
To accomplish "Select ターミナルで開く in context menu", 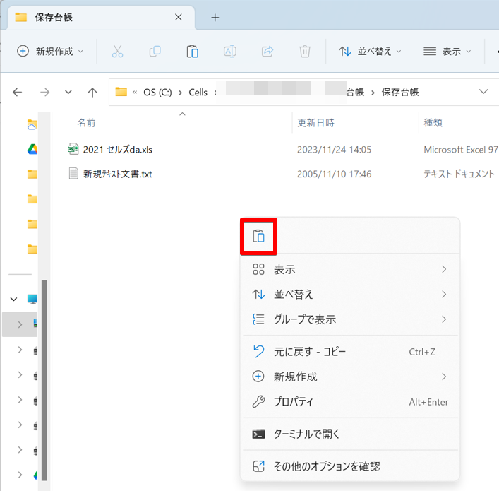I will (350, 434).
